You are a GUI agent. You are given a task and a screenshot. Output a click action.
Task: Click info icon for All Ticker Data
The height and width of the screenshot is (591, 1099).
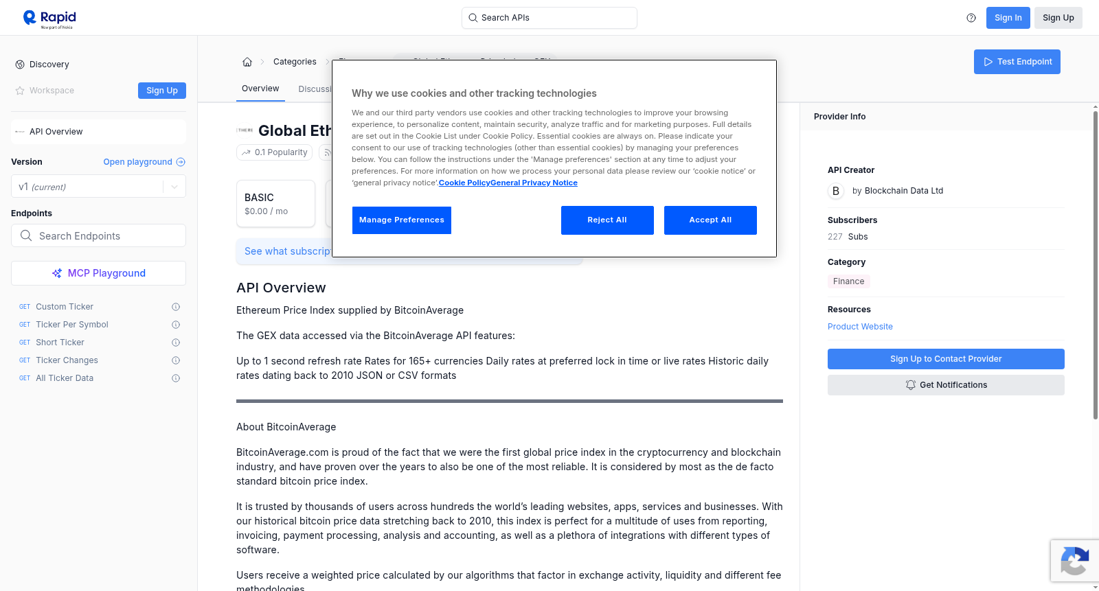pos(176,378)
